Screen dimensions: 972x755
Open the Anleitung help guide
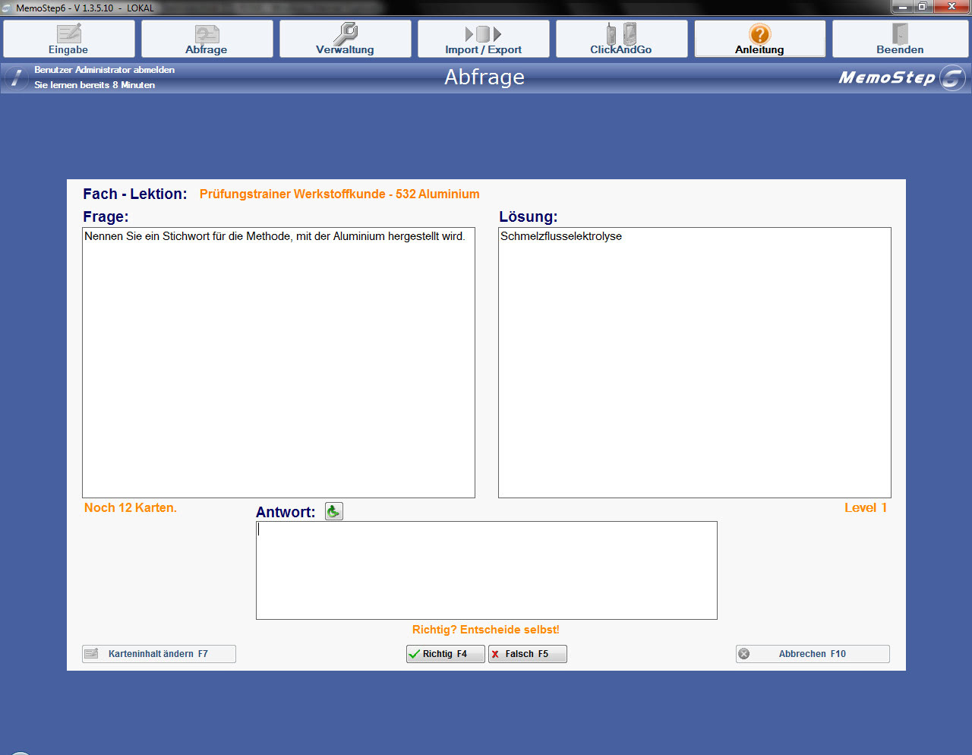[x=759, y=39]
